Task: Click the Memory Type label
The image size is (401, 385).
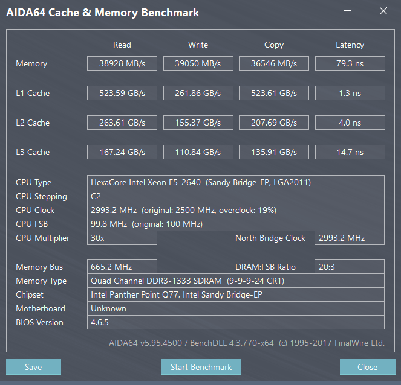Action: 41,281
